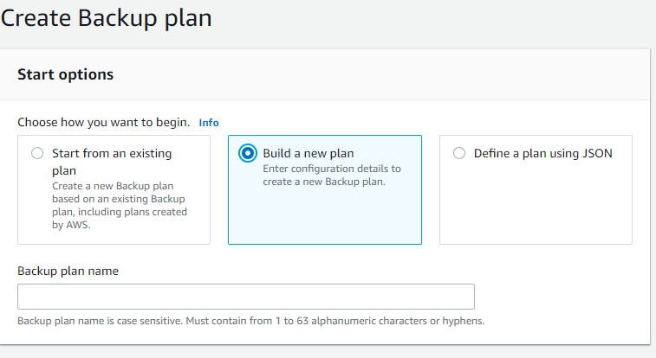Click the 'Start from an existing plan' title text
The image size is (656, 358).
click(x=112, y=162)
